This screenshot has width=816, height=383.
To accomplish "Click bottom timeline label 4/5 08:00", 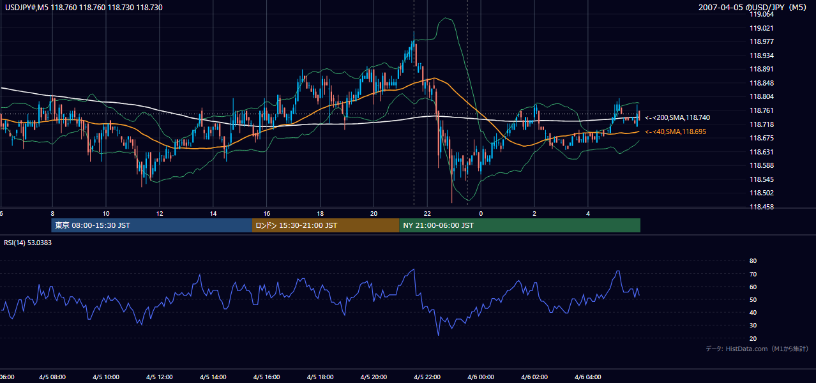I will point(53,377).
